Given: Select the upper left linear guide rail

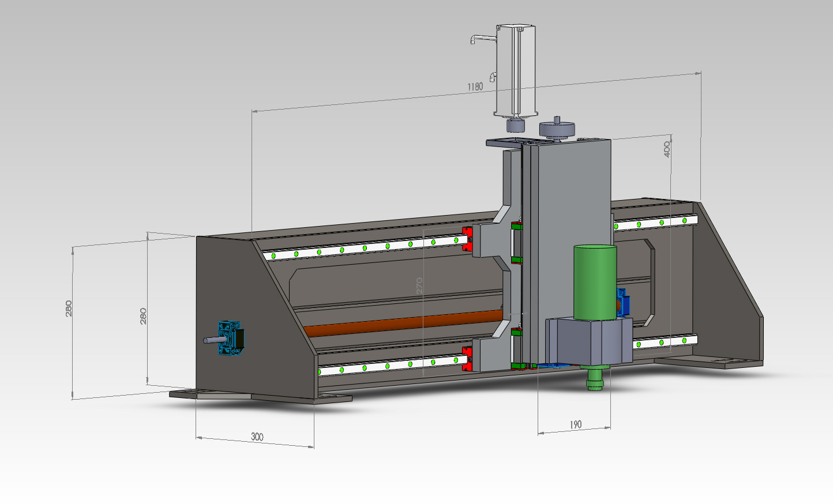Looking at the screenshot, I should click(x=363, y=247).
